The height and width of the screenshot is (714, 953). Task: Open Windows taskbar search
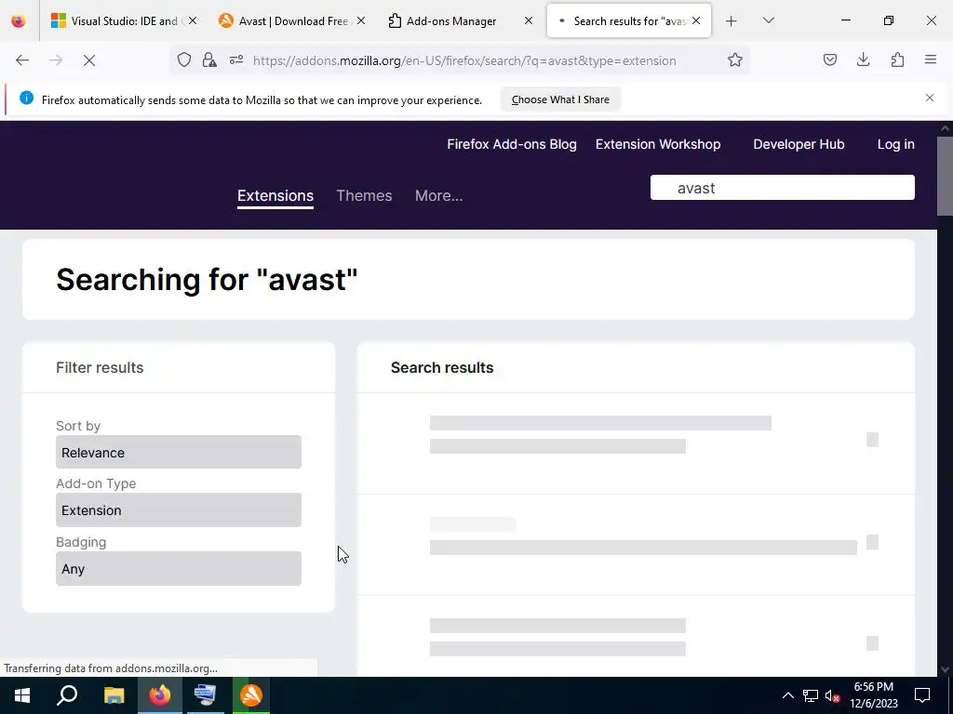(x=67, y=695)
